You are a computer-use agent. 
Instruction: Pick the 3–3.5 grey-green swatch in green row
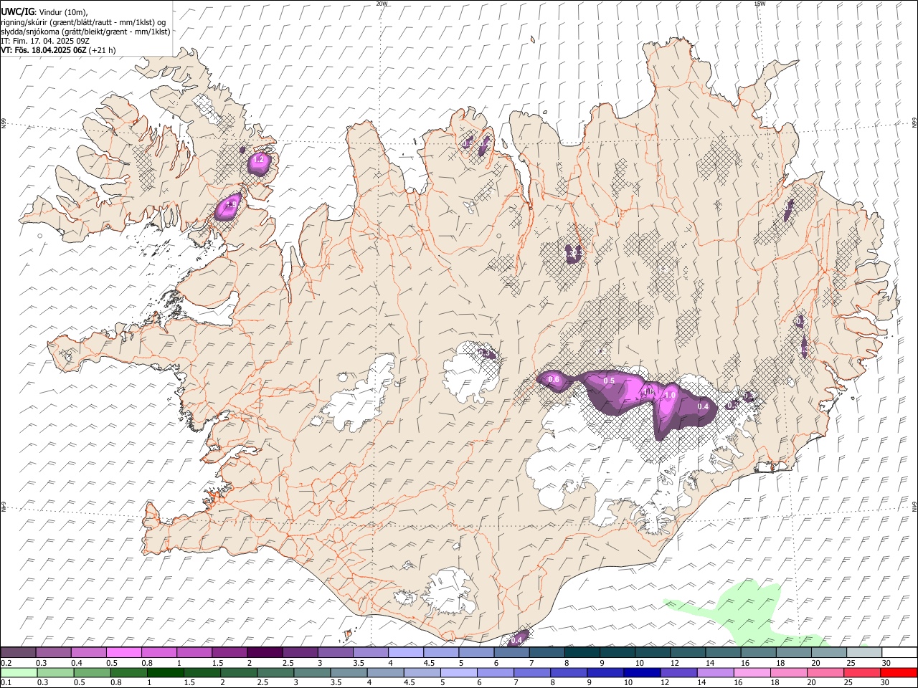click(x=312, y=673)
